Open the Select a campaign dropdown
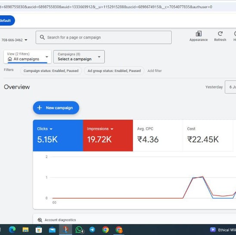 [x=79, y=57]
